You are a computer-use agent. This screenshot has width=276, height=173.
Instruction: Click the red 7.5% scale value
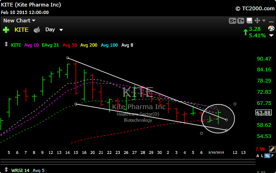point(260,149)
